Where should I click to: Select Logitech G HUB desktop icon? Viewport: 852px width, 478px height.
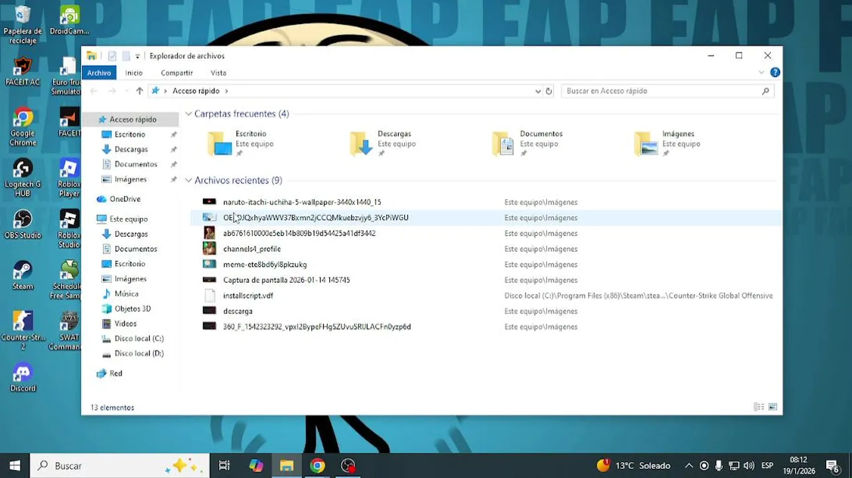pyautogui.click(x=23, y=178)
